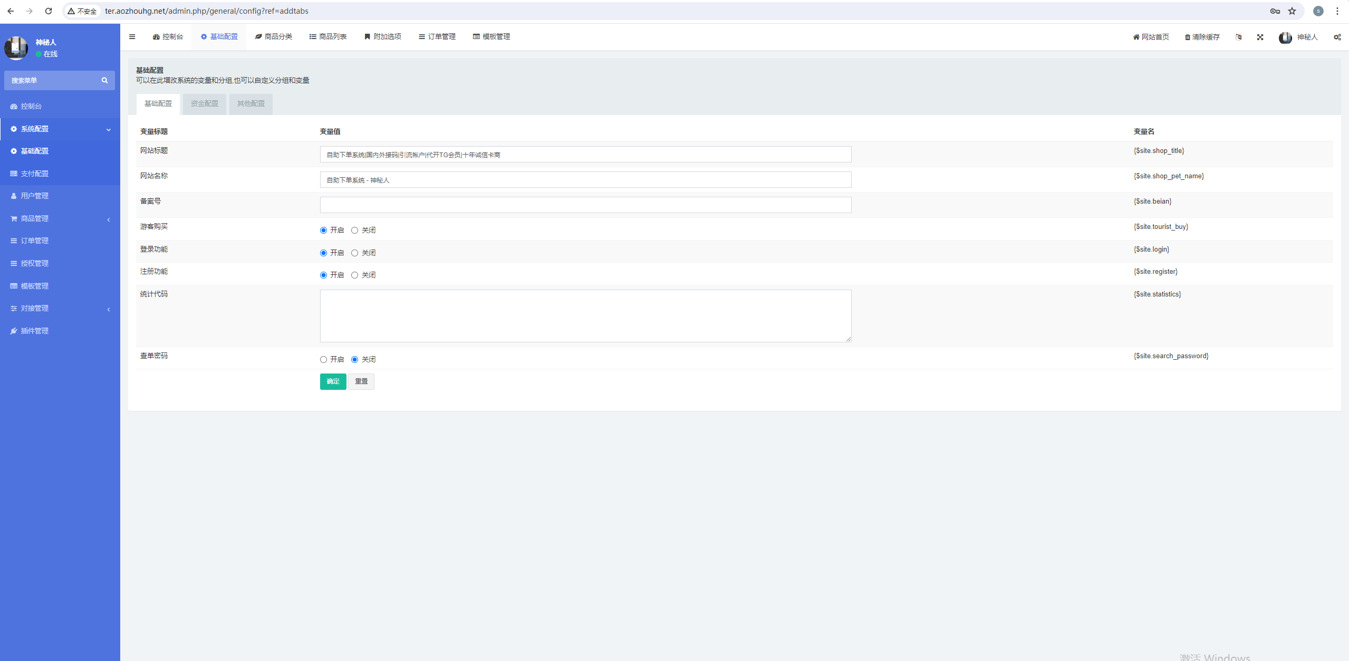1349x661 pixels.
Task: Open fullscreen mode via the expand icon
Action: pos(1260,37)
